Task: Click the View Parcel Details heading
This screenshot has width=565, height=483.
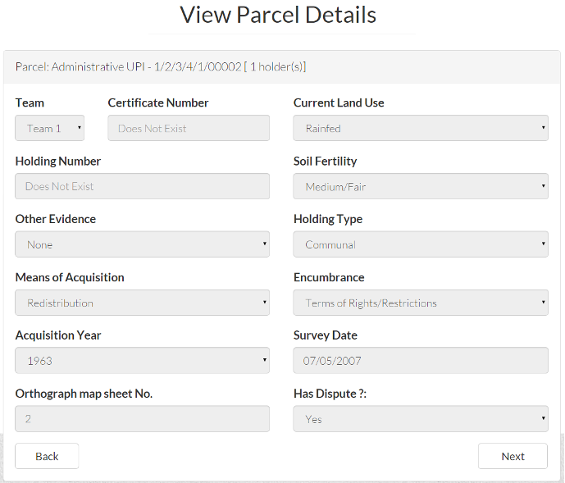Action: click(x=278, y=15)
